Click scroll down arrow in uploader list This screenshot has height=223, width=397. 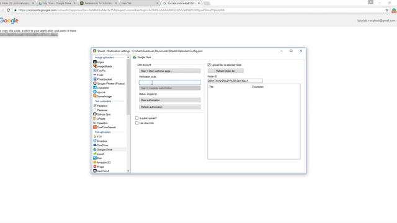(x=128, y=171)
